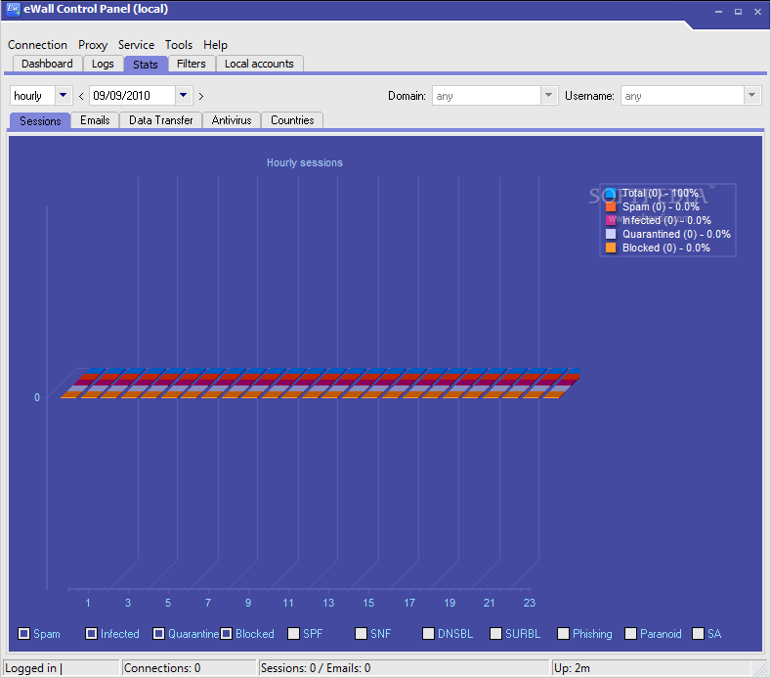
Task: Click the Sessions: 0 / Emails: 0 status
Action: point(404,667)
